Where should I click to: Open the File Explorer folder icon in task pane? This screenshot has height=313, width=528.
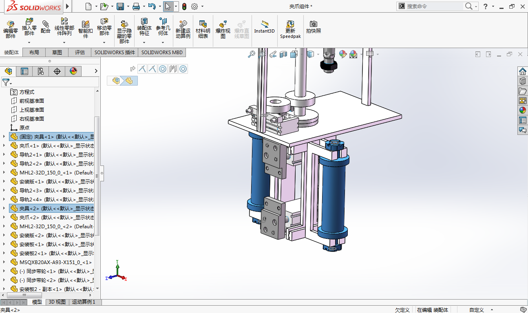click(522, 91)
